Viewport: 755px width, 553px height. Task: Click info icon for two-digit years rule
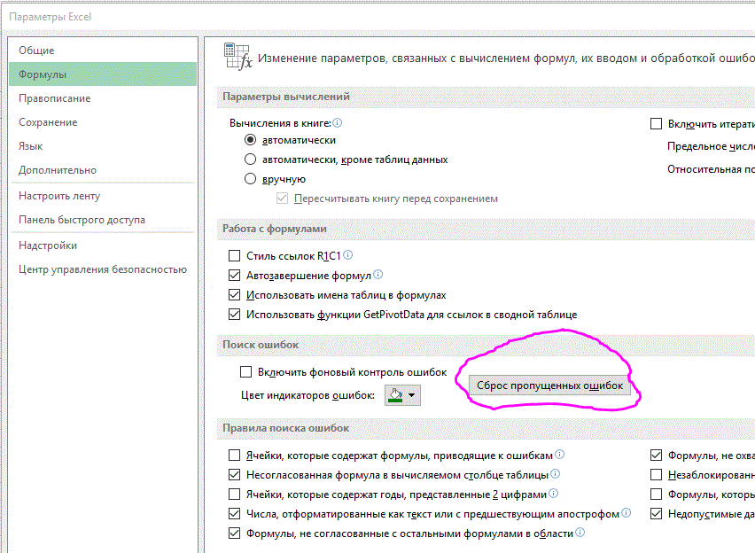[553, 493]
